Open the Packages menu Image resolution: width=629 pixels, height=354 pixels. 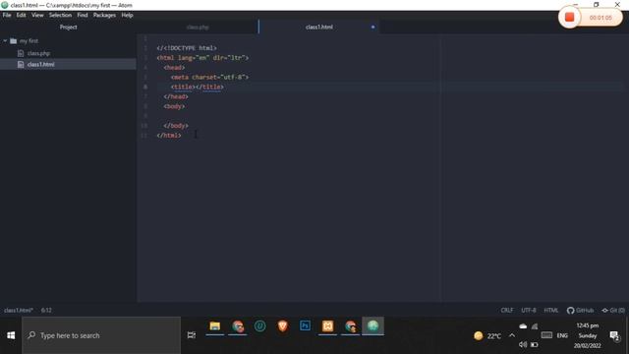(x=104, y=16)
